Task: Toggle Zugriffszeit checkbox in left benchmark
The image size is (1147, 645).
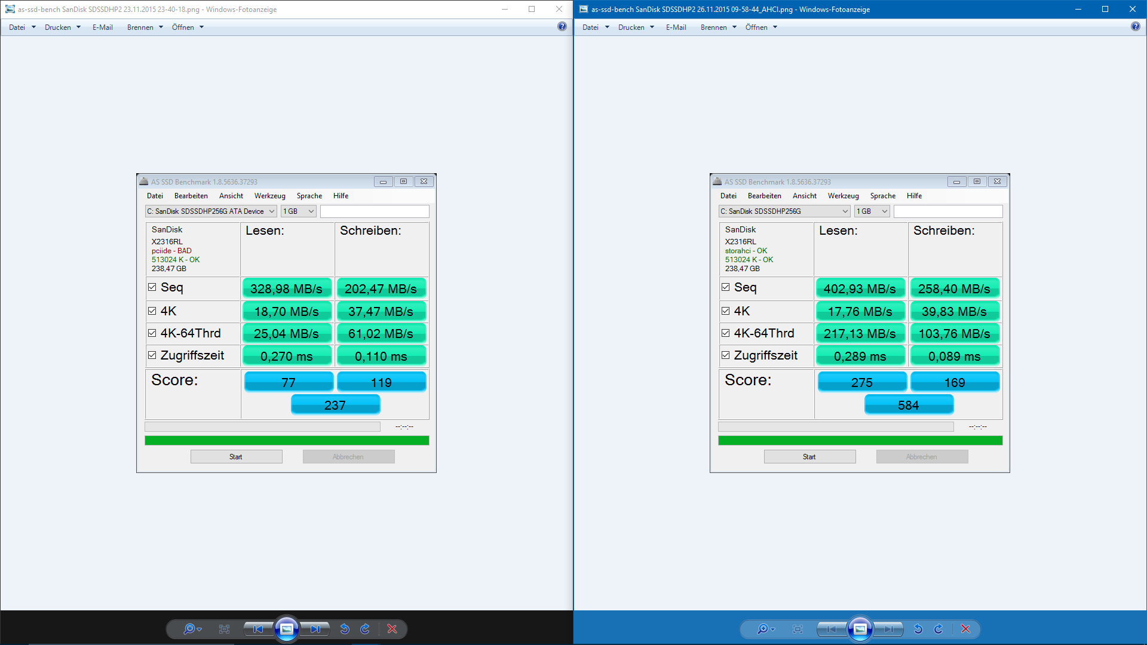Action: point(152,355)
